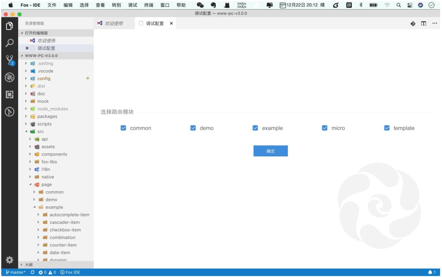Uncheck the demo route module checkbox
The width and height of the screenshot is (442, 277).
click(193, 128)
